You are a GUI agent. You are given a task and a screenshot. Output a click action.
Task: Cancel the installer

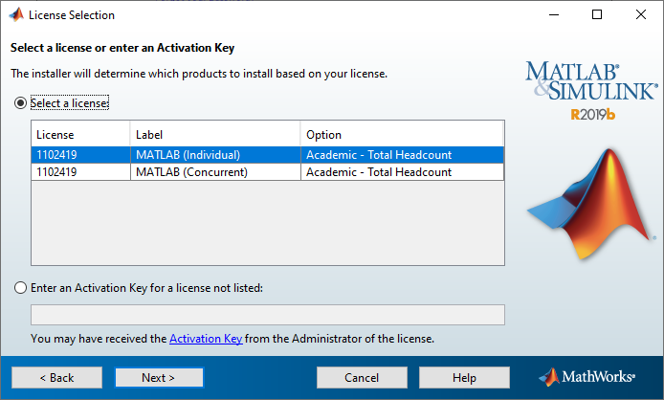tap(362, 377)
